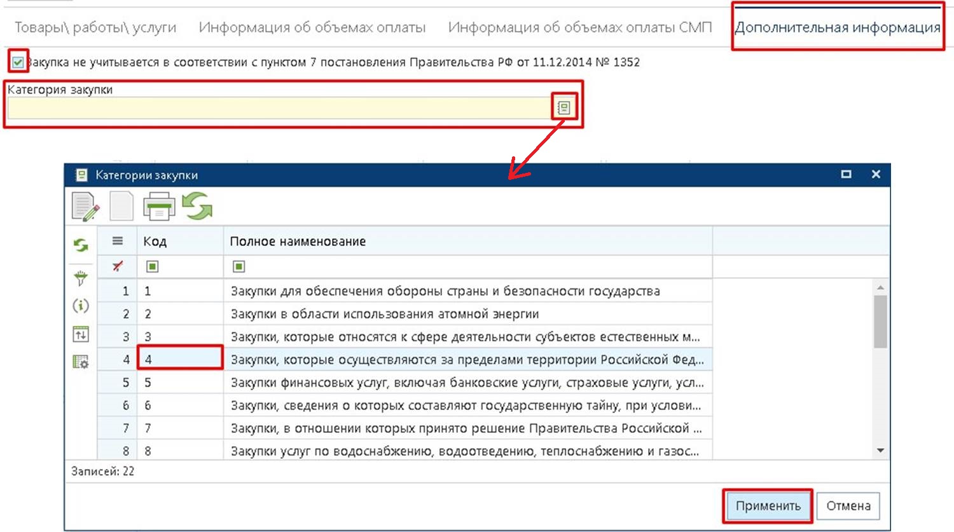Click the scrollbar up arrow

click(x=880, y=287)
